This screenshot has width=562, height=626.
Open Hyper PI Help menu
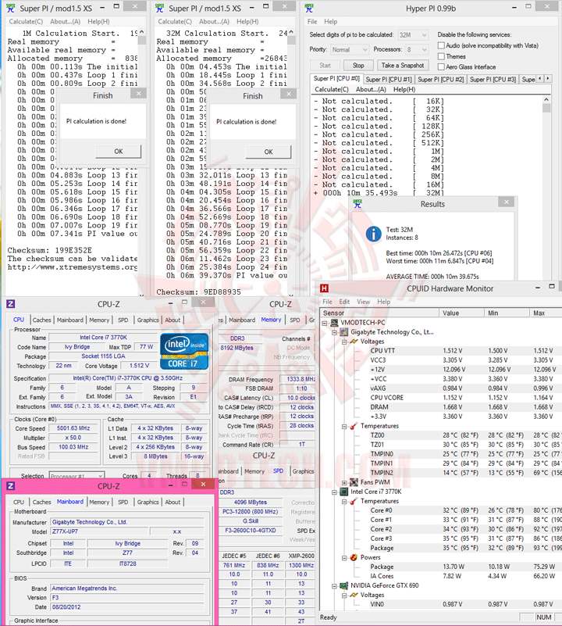(x=330, y=22)
